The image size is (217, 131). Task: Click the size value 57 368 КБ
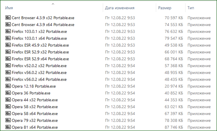pos(174,66)
